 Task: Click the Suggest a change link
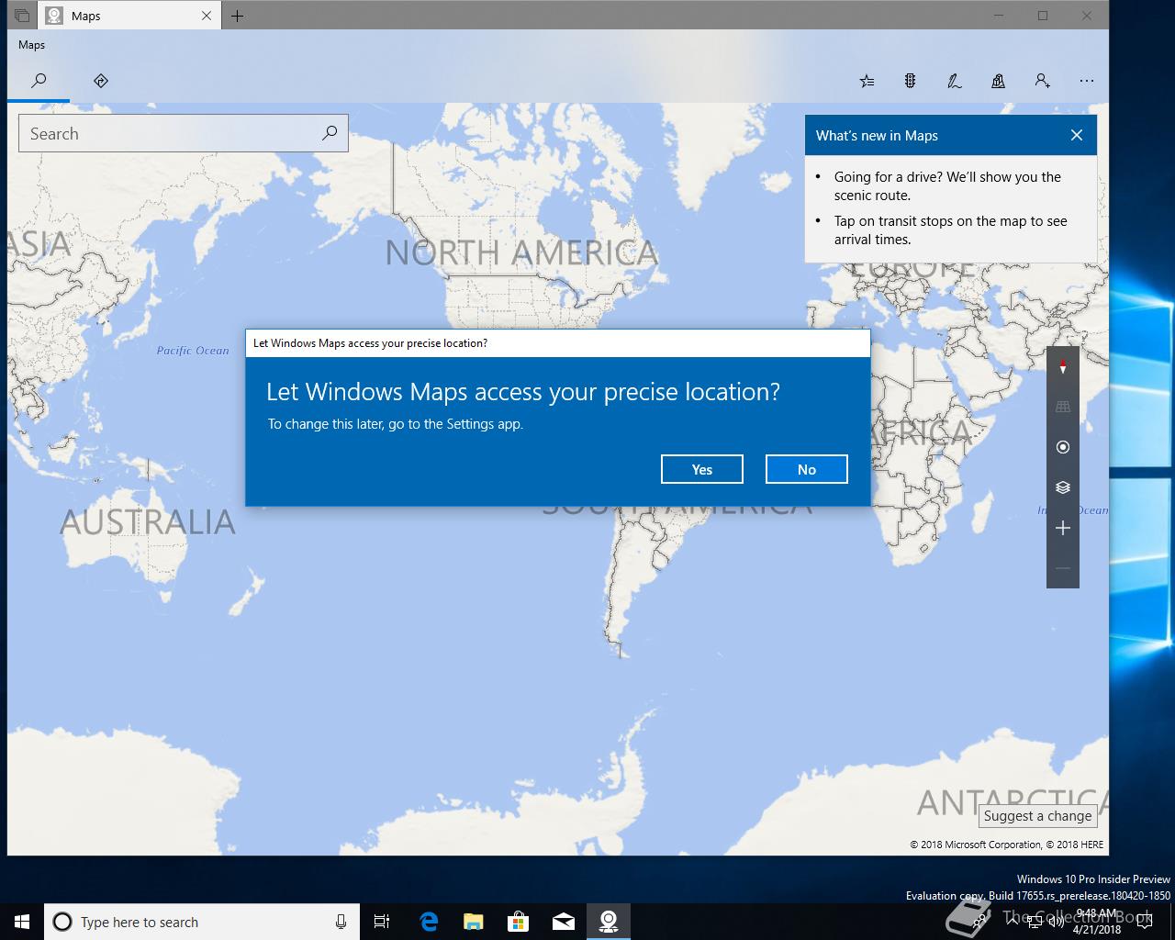(x=1038, y=816)
